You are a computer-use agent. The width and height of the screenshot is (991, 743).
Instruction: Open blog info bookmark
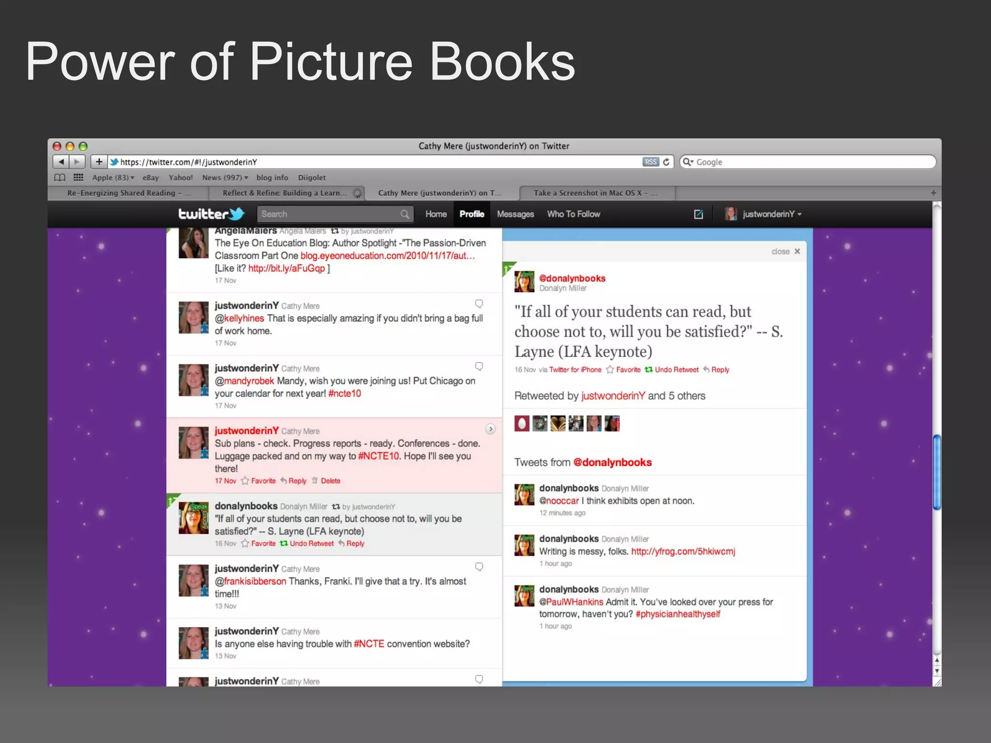coord(272,178)
